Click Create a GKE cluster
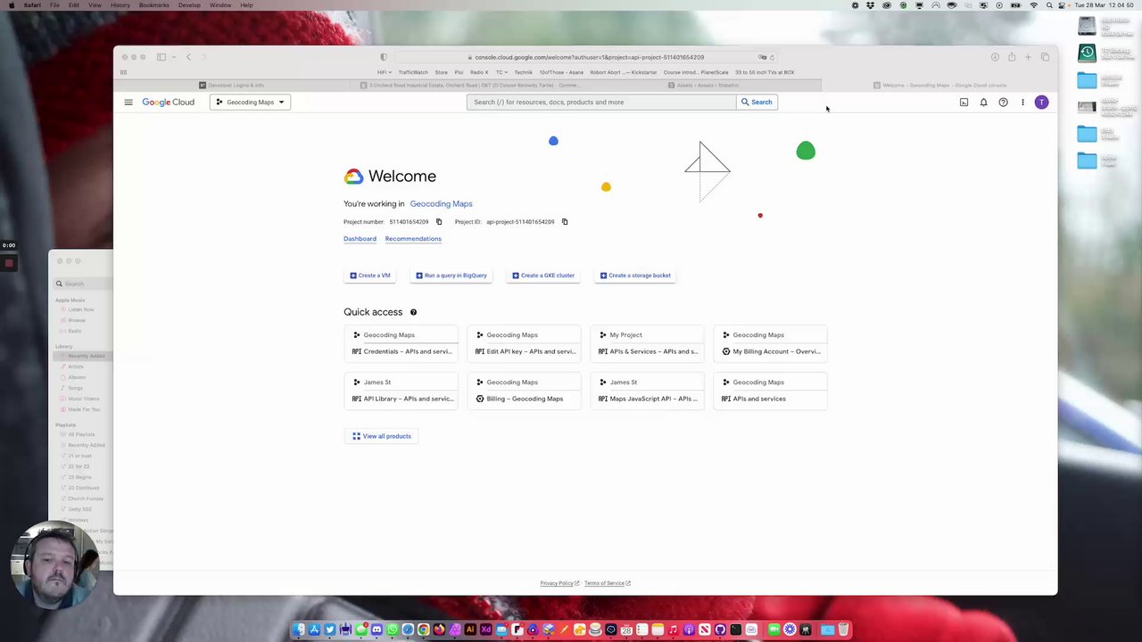1142x642 pixels. 543,276
